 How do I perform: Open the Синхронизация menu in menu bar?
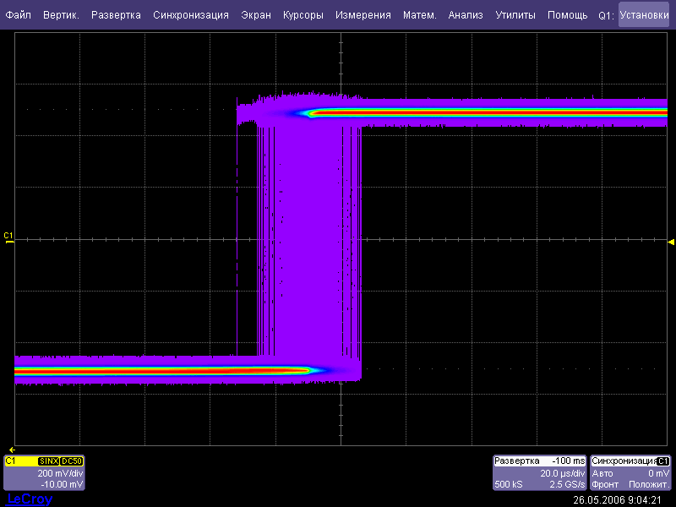coord(191,15)
